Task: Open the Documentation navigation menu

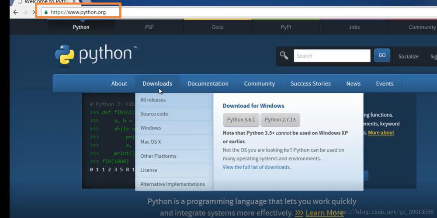Action: click(208, 83)
